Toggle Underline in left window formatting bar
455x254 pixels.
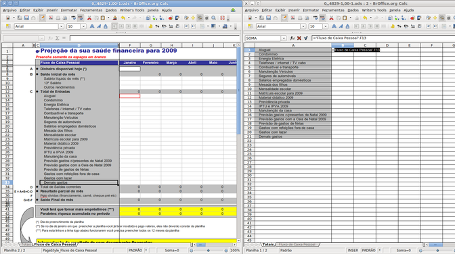106,26
